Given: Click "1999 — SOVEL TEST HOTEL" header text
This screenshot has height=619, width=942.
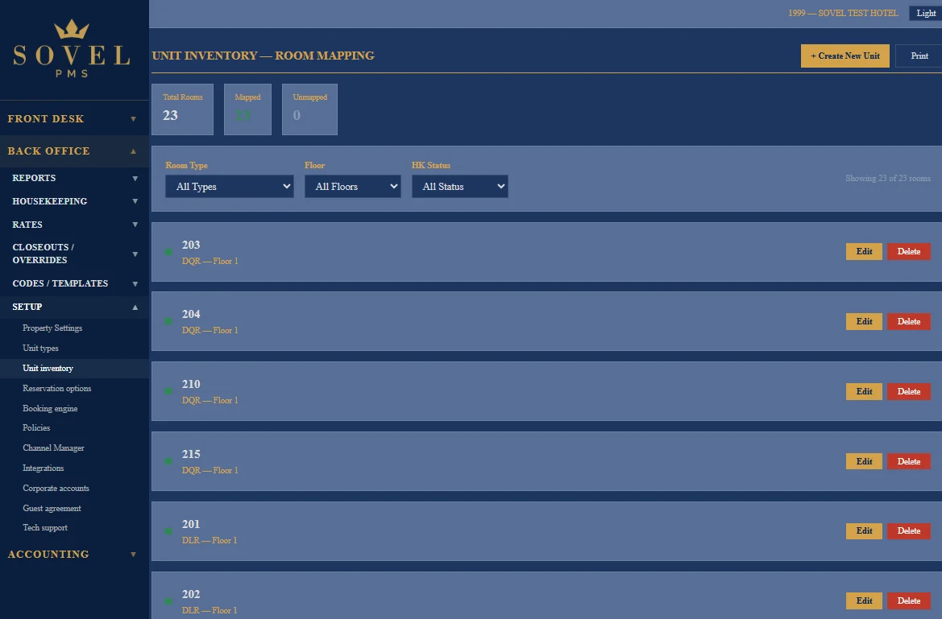Looking at the screenshot, I should point(843,13).
